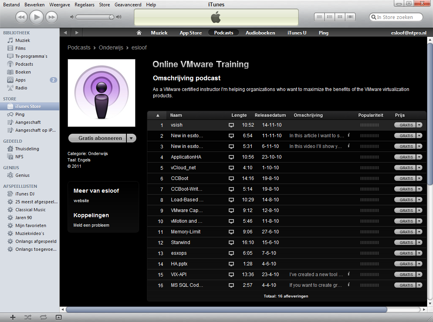Open the Geavanceerd menu
Viewport: 433px width, 322px height.
(x=128, y=5)
